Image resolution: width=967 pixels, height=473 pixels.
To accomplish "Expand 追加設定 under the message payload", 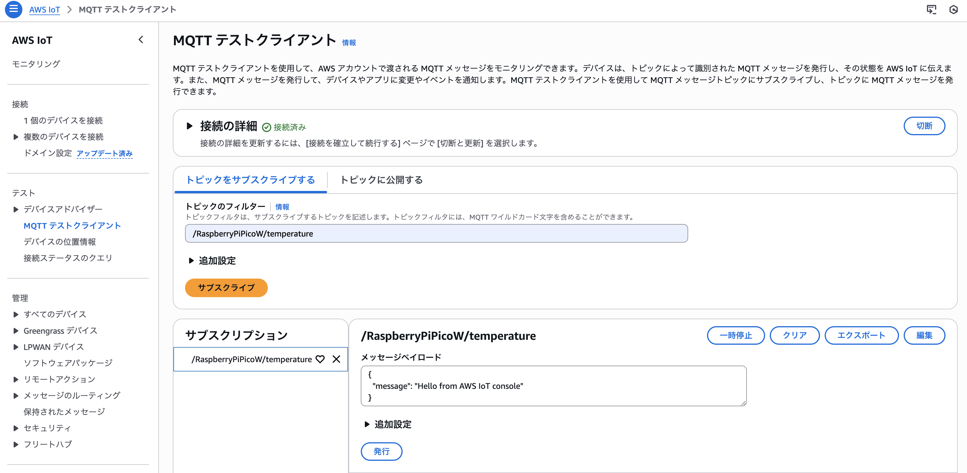I will click(x=367, y=424).
